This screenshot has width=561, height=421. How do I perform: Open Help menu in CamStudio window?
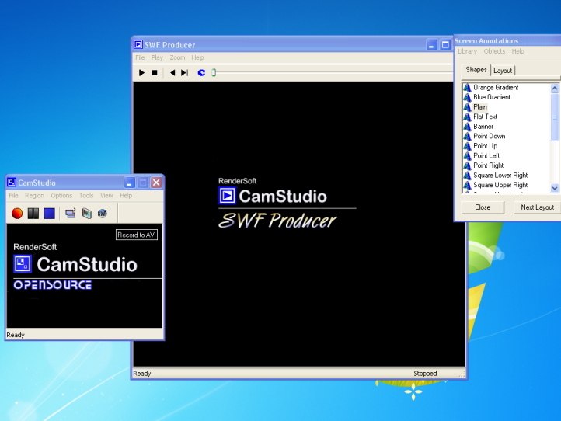(x=126, y=195)
